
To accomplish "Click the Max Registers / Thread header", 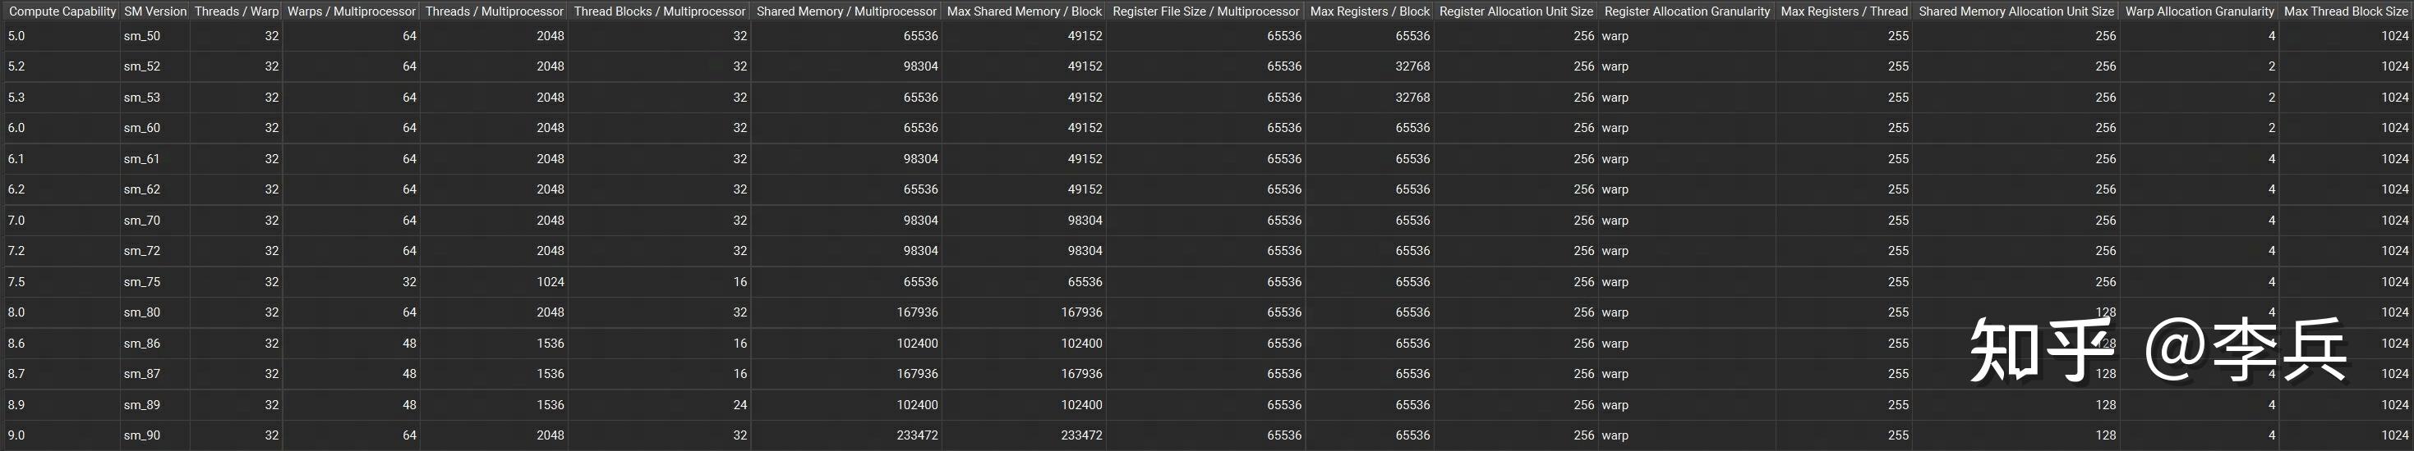I will click(1843, 11).
